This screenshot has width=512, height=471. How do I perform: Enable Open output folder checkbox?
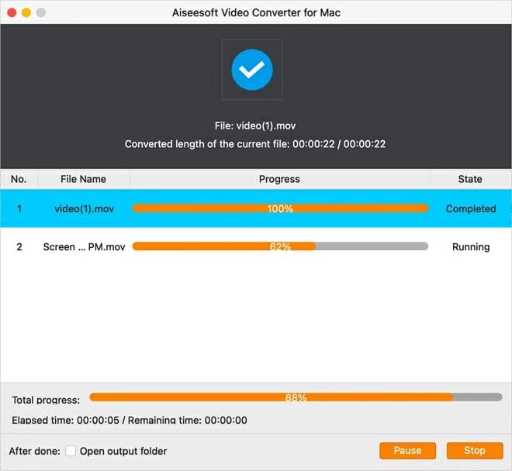click(71, 451)
